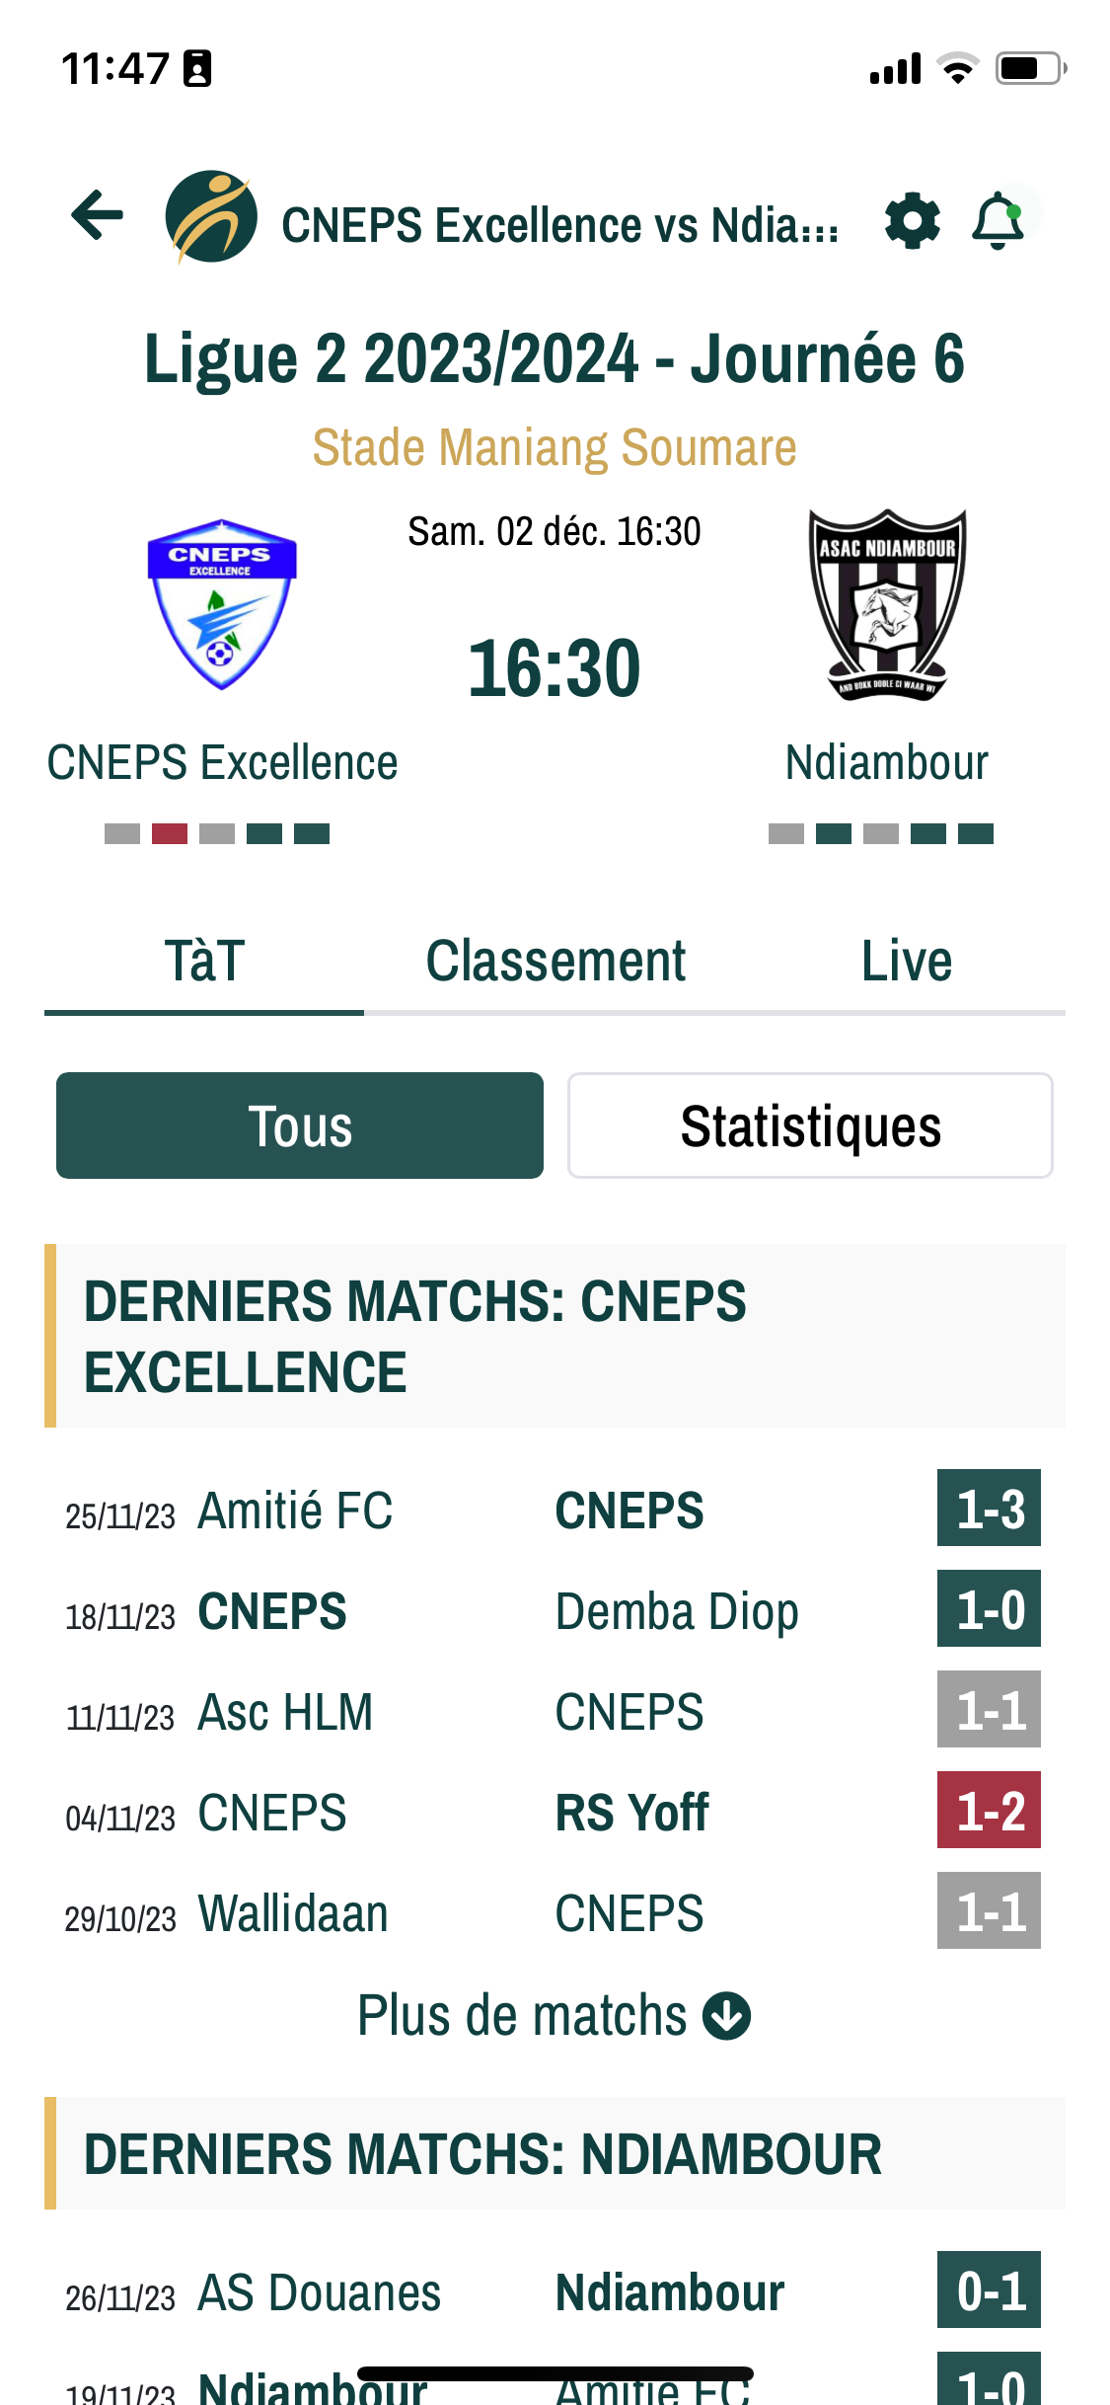Tap the CNEPS Excellence team crest
The height and width of the screenshot is (2405, 1110).
pos(222,604)
